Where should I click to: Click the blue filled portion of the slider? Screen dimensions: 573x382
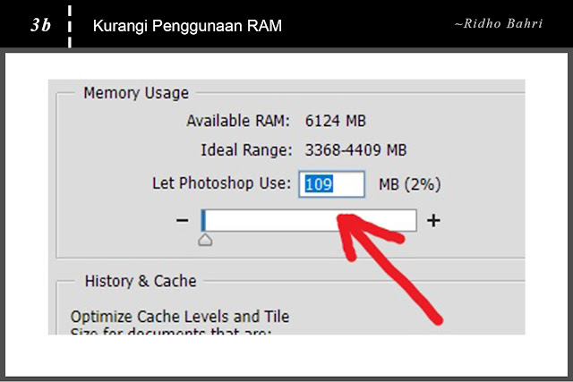[x=203, y=220]
